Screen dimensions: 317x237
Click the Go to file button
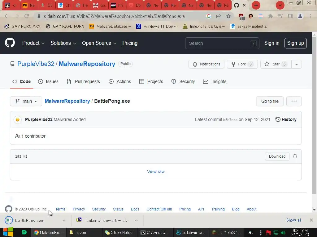tap(270, 101)
